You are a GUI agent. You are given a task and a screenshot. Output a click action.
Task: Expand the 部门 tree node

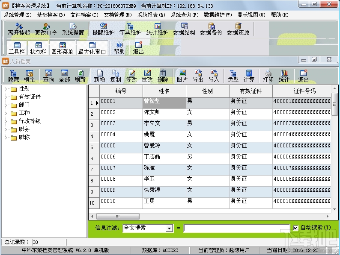(x=6, y=105)
